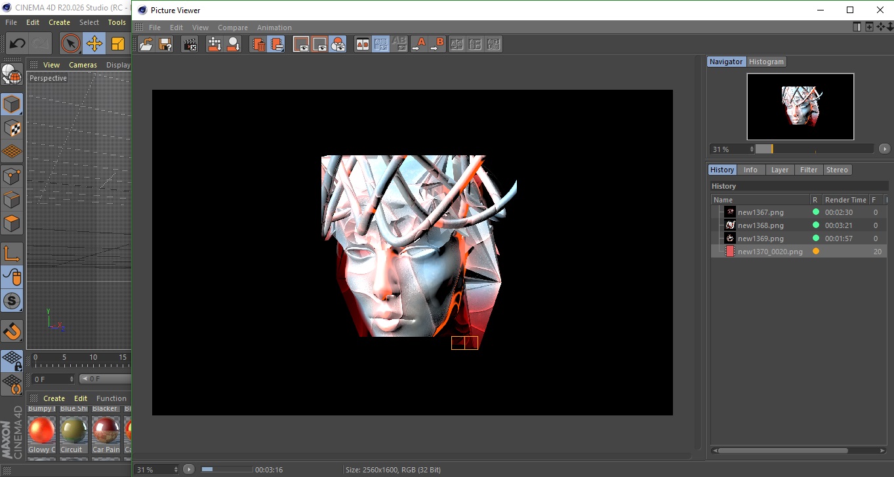Switch to the Layer tab
The width and height of the screenshot is (894, 477).
pos(780,170)
